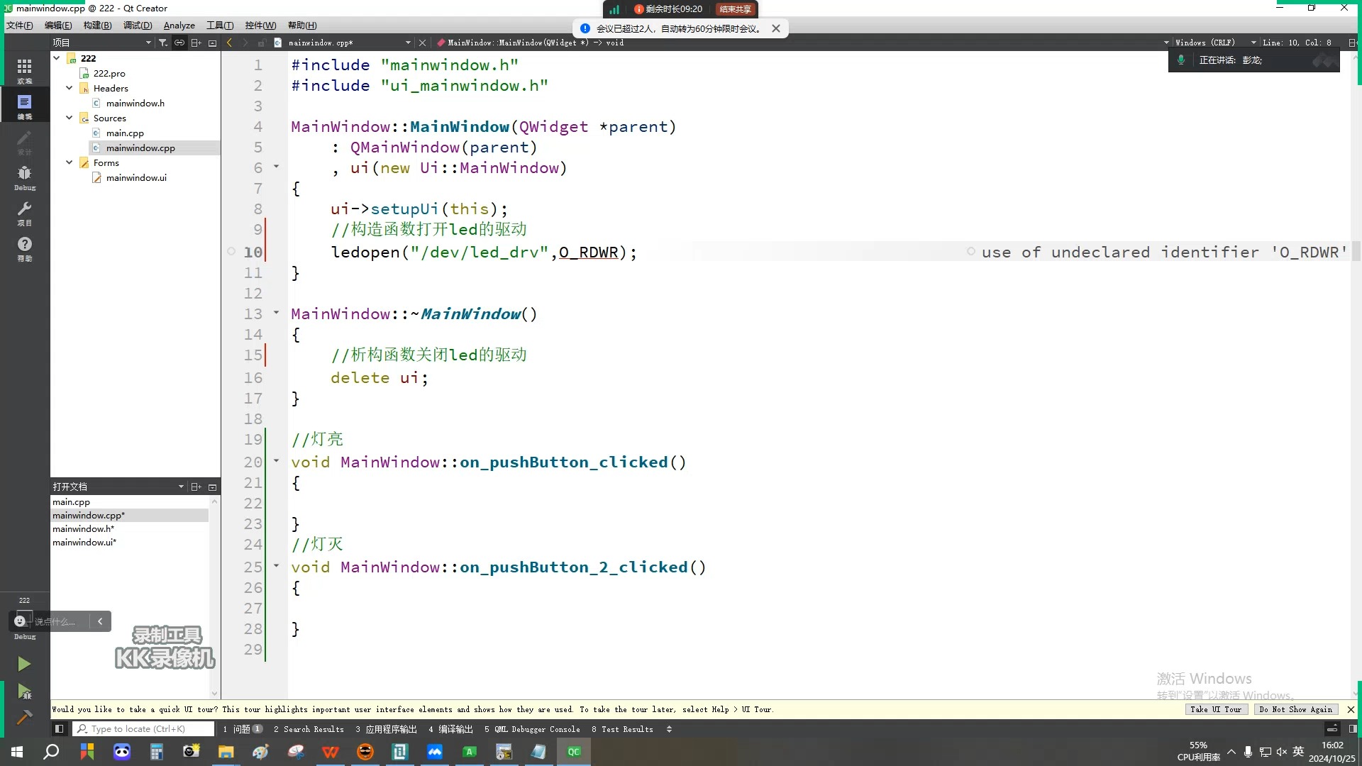Click the project filter funnel icon
1362x766 pixels.
163,43
